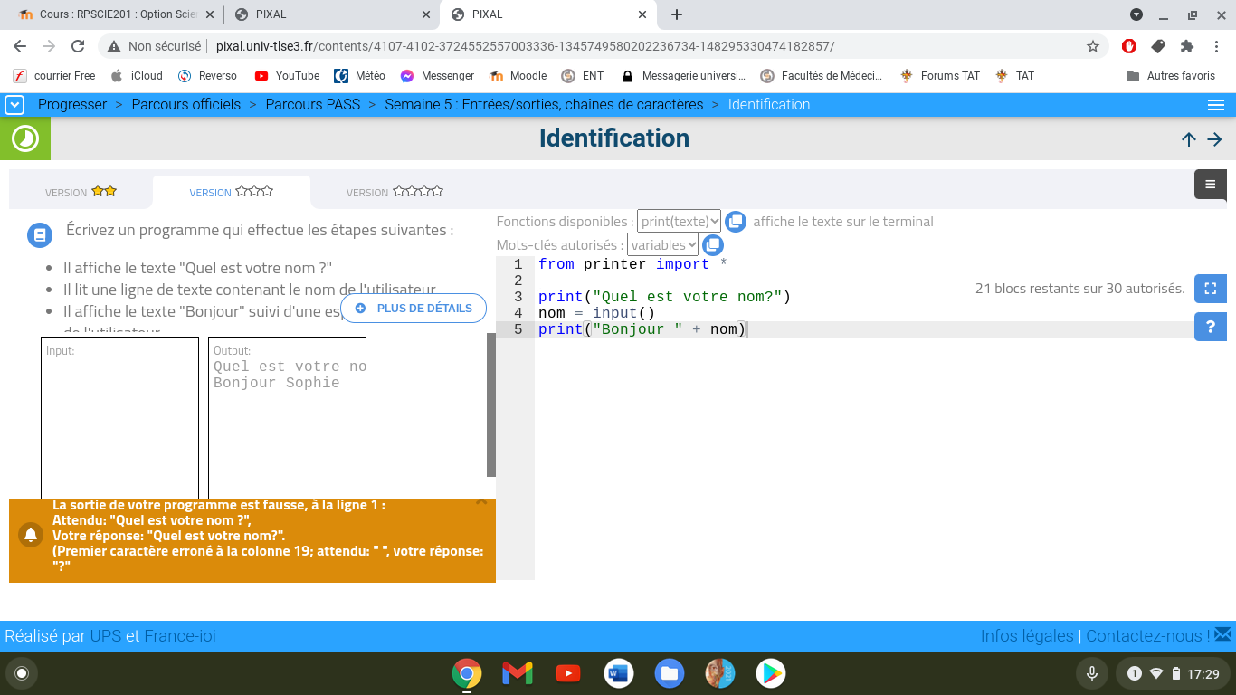Viewport: 1236px width, 695px height.
Task: Open the help question mark button
Action: [1210, 327]
